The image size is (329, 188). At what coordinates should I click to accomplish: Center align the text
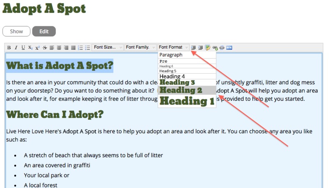(59, 48)
